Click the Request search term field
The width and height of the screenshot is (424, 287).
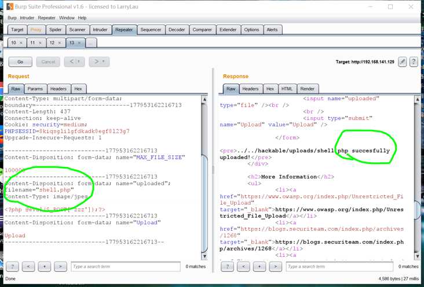(x=126, y=267)
